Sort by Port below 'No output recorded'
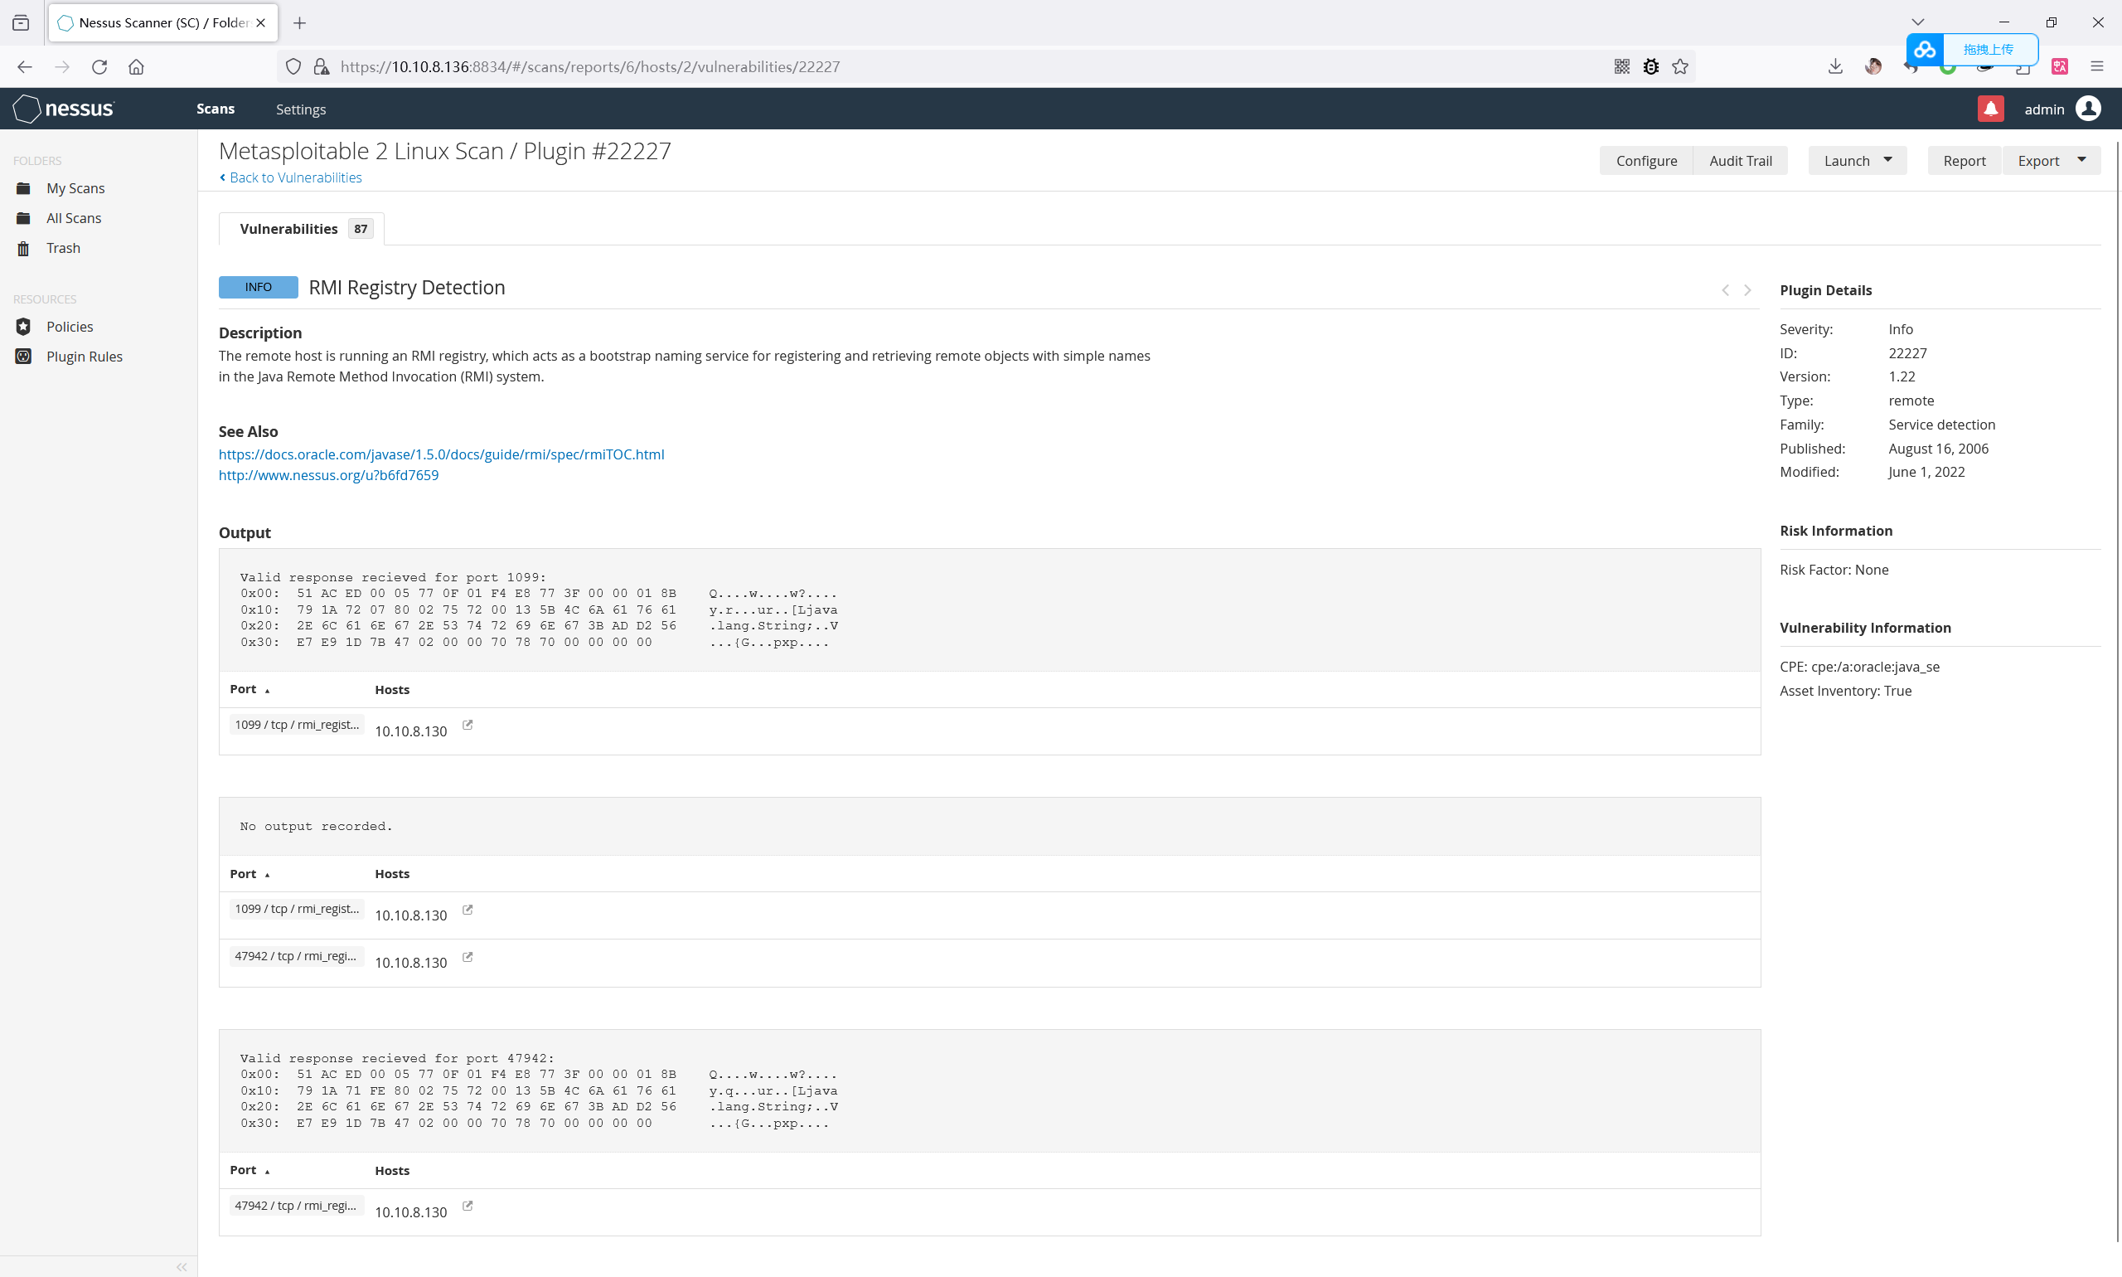Image resolution: width=2122 pixels, height=1277 pixels. click(250, 873)
